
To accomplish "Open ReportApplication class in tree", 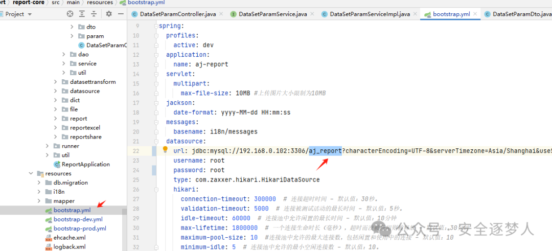I will pos(82,164).
